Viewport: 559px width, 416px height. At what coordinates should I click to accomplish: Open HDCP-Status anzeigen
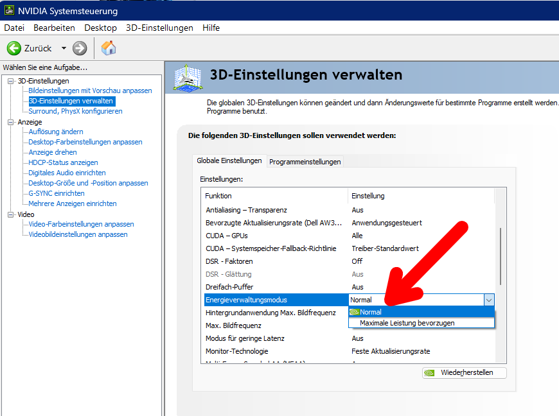click(x=63, y=162)
